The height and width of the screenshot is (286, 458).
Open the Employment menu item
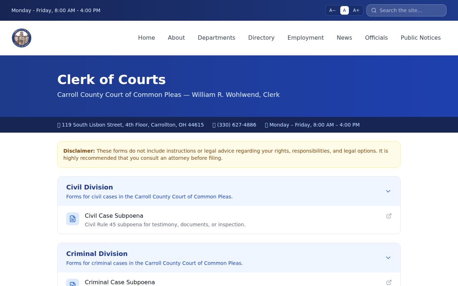click(x=306, y=38)
